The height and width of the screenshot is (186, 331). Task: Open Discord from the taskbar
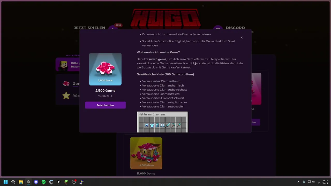coord(36,182)
